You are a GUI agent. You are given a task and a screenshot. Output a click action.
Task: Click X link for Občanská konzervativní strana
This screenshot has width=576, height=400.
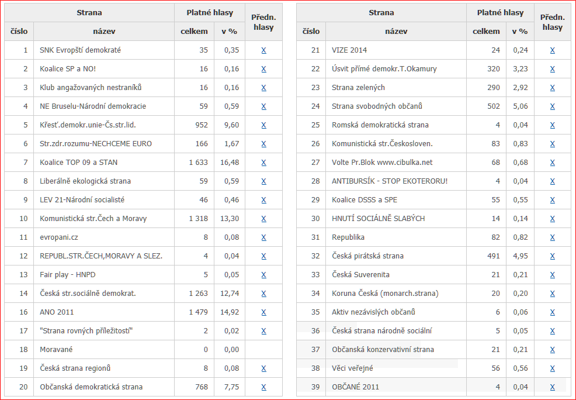pyautogui.click(x=553, y=350)
